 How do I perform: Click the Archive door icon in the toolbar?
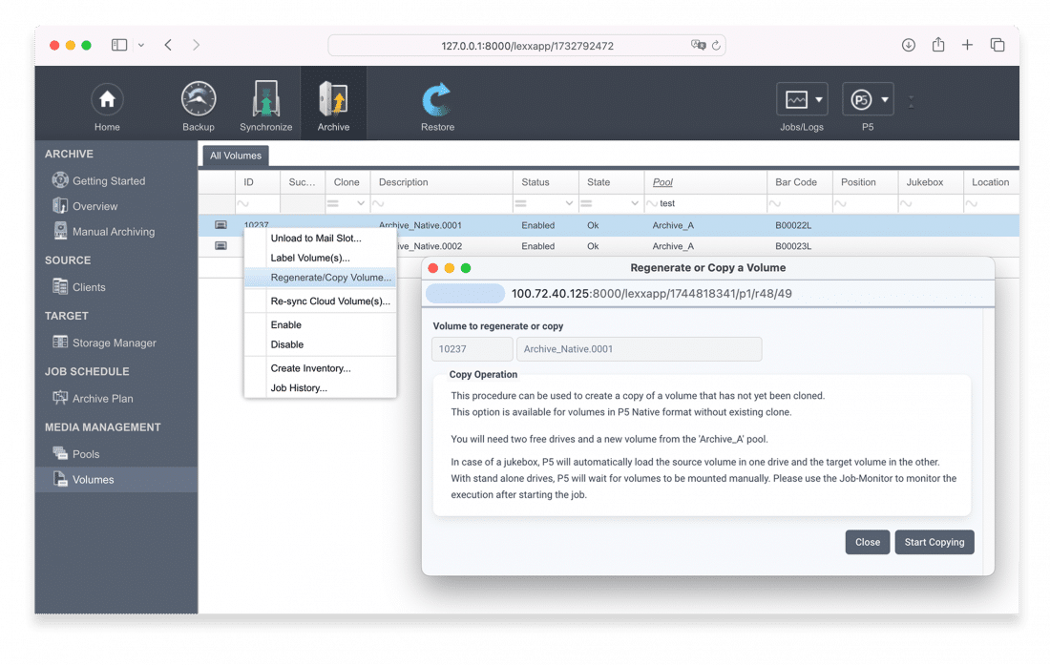pos(333,98)
